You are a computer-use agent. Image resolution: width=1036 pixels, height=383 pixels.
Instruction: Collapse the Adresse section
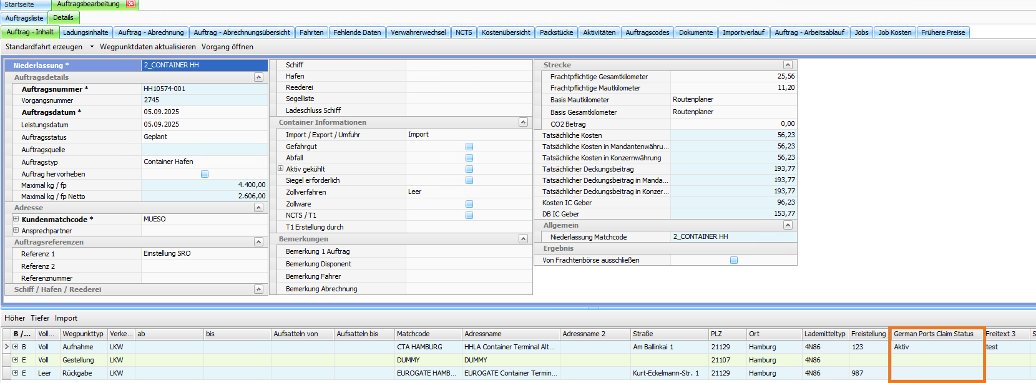pyautogui.click(x=258, y=208)
